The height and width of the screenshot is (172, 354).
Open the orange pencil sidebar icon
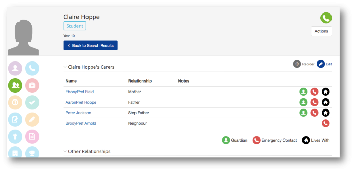coord(32,120)
